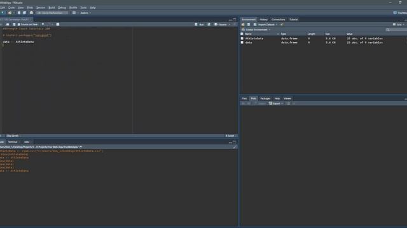Image resolution: width=407 pixels, height=228 pixels.
Task: Switch to the Packages tab
Action: pyautogui.click(x=265, y=99)
